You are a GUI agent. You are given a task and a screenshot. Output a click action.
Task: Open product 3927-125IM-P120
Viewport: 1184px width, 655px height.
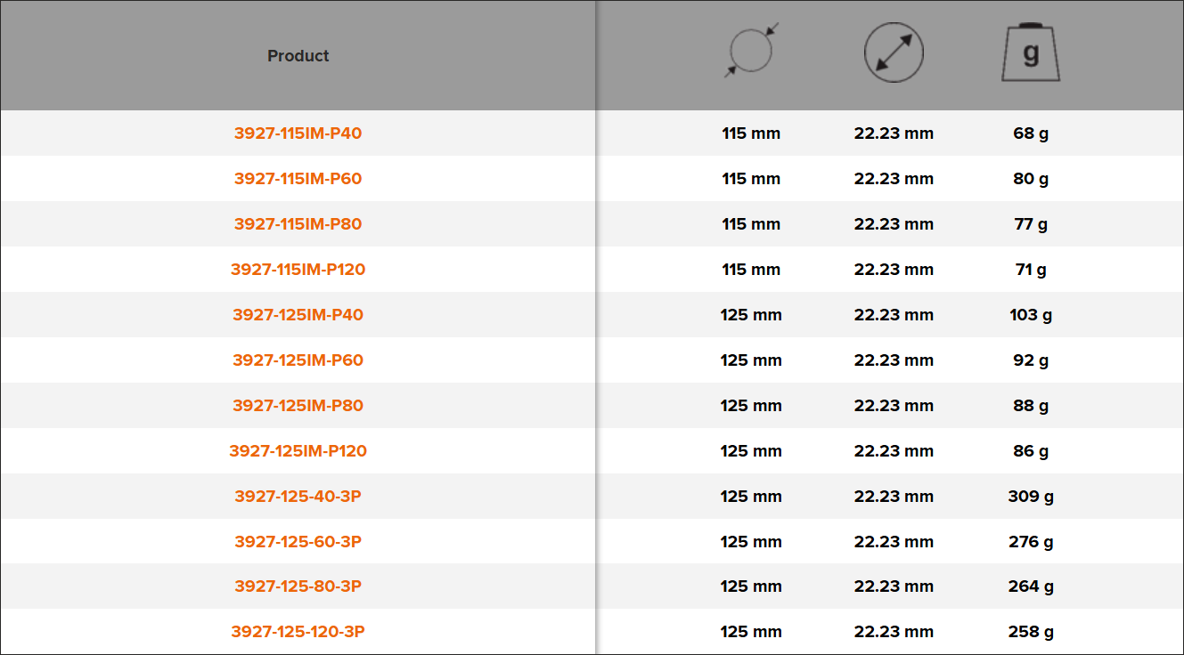click(298, 451)
